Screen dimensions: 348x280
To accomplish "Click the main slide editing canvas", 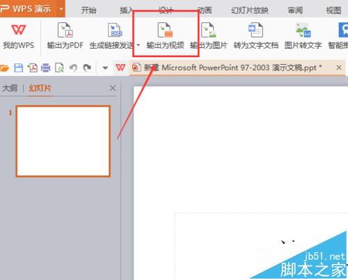I will [x=241, y=183].
